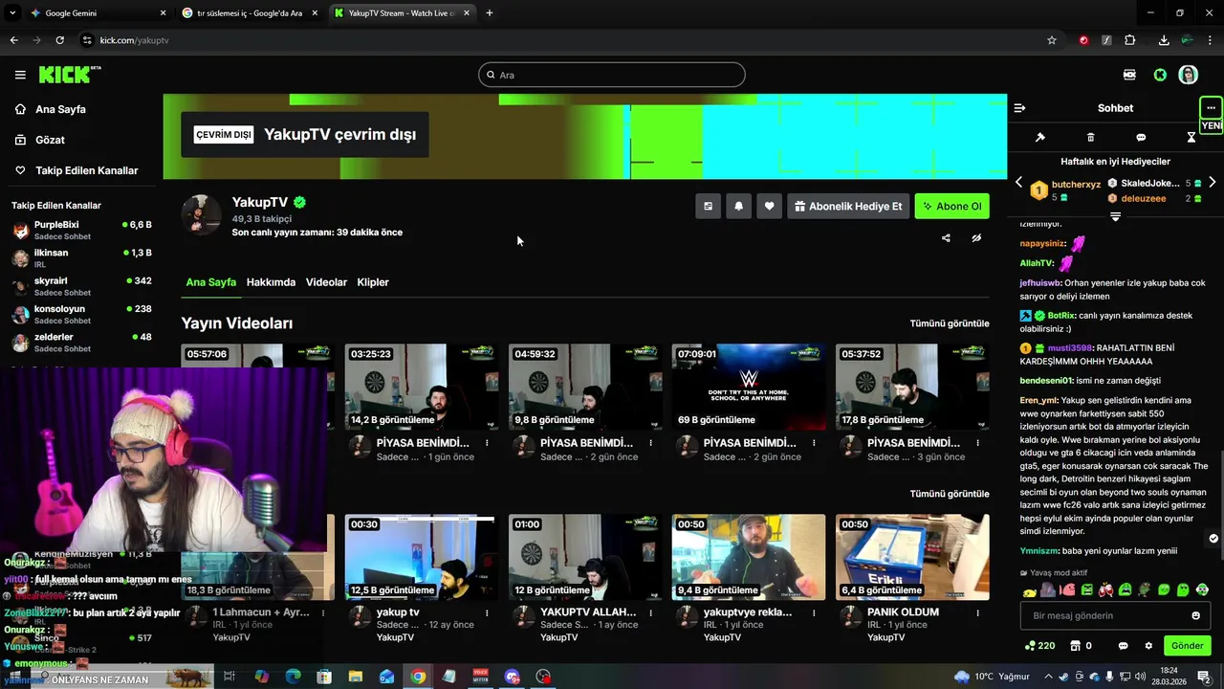This screenshot has height=689, width=1224.
Task: Open the PANIK OLDUM clip thumbnail
Action: (912, 557)
